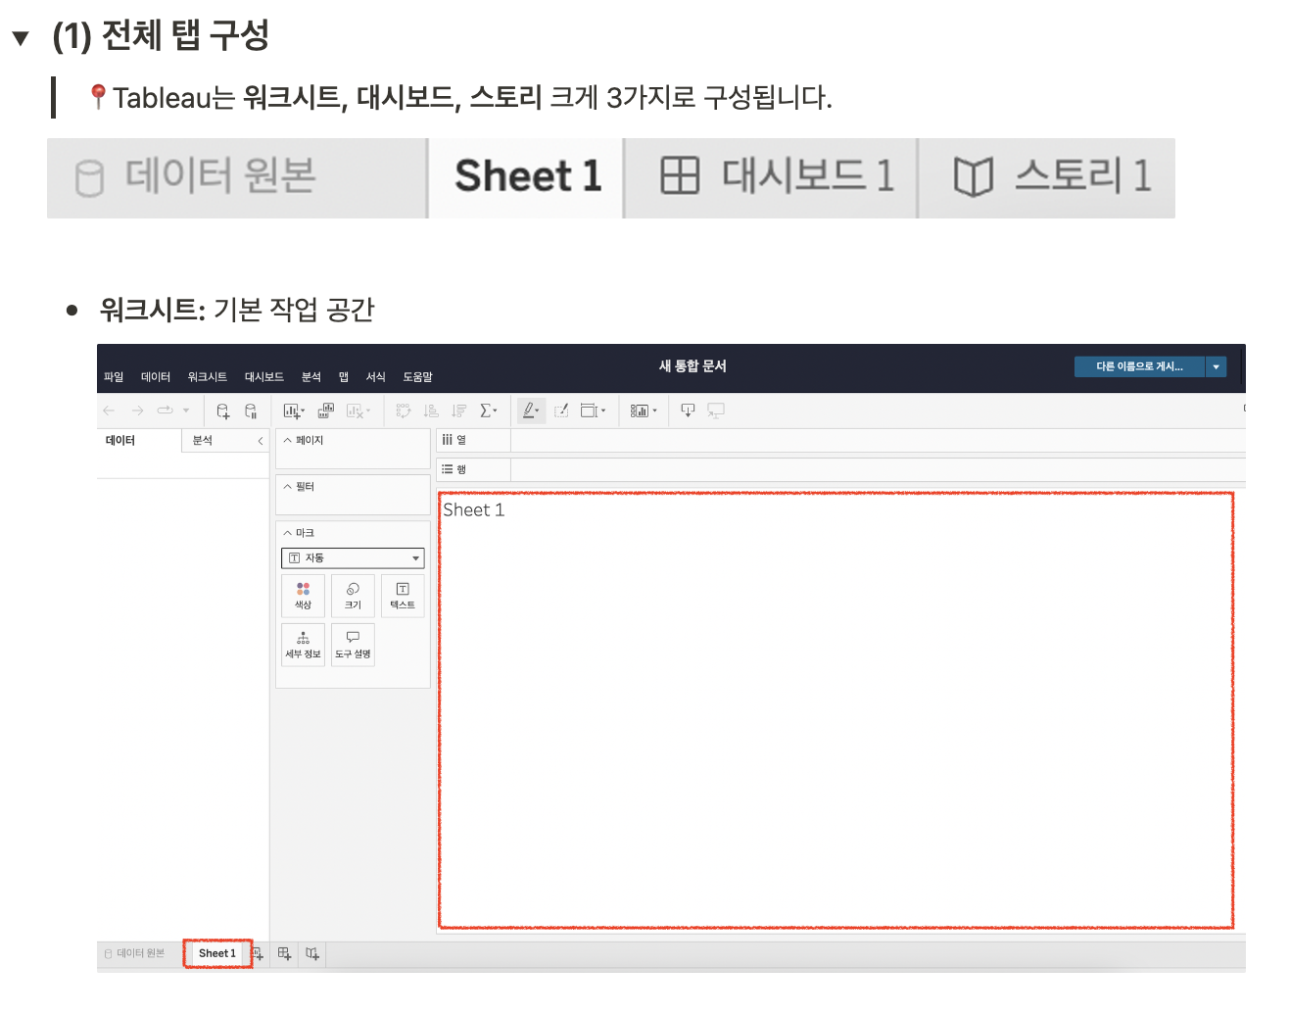Click the sort descending toolbar icon

459,411
